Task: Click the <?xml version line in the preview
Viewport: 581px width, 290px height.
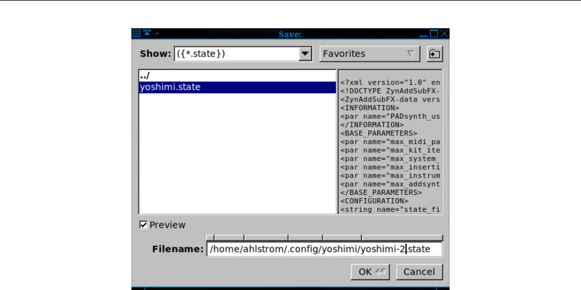Action: click(x=390, y=82)
